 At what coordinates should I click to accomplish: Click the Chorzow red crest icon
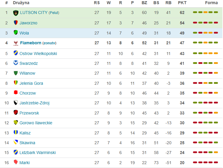pyautogui.click(x=16, y=93)
